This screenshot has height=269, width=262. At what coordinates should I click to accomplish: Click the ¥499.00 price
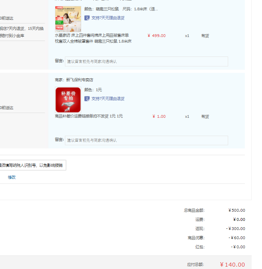click(x=156, y=36)
